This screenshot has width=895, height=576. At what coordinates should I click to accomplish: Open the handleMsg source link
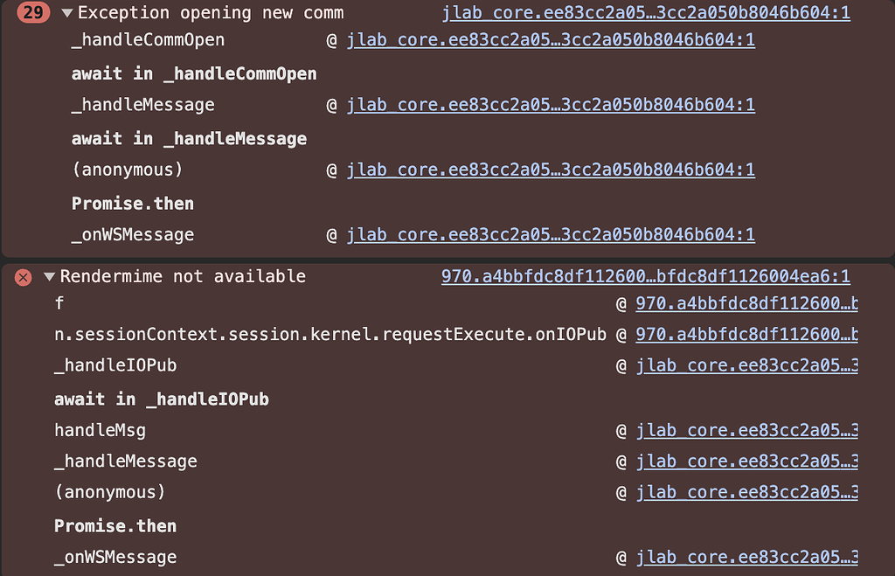click(x=747, y=430)
